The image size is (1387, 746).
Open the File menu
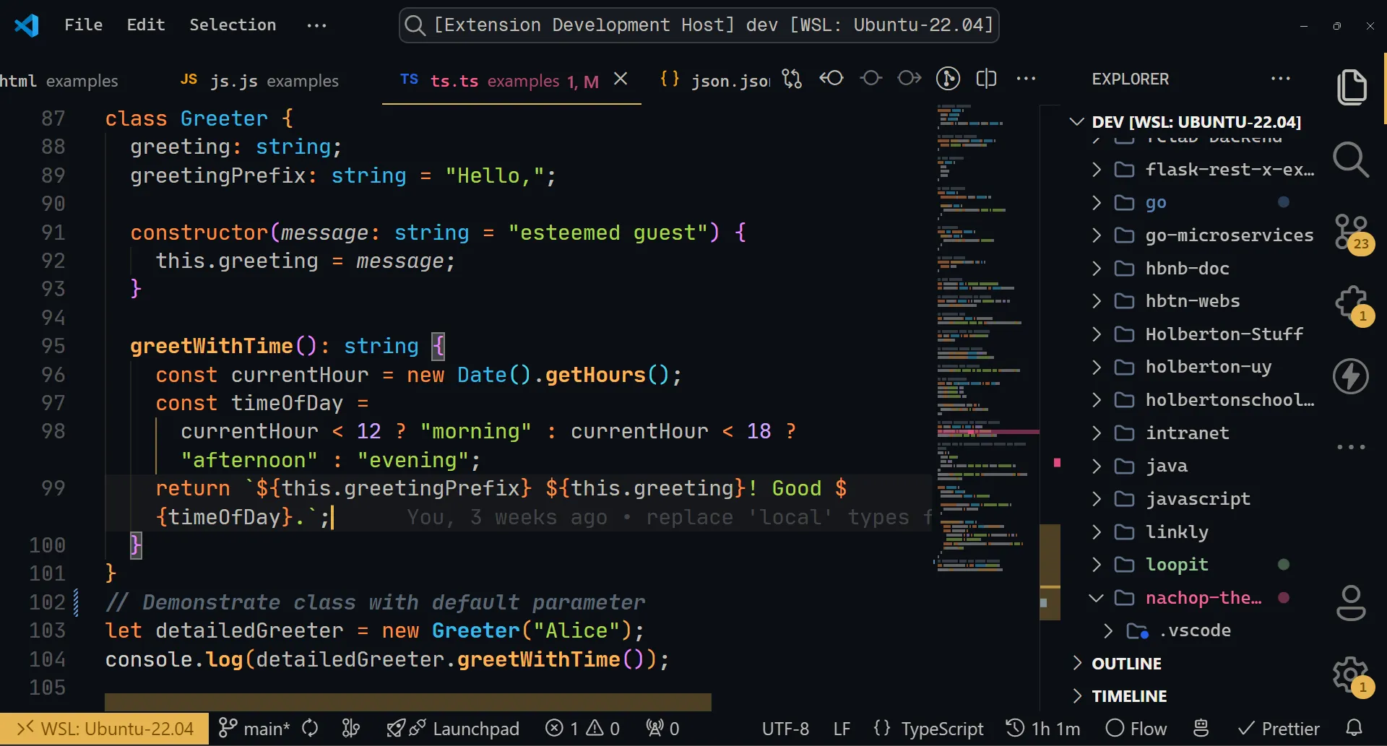click(x=84, y=25)
